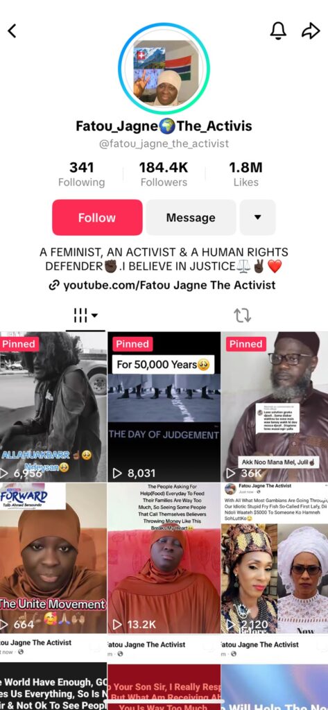The image size is (328, 710).
Task: Switch to the reposts tab icon
Action: pyautogui.click(x=243, y=315)
